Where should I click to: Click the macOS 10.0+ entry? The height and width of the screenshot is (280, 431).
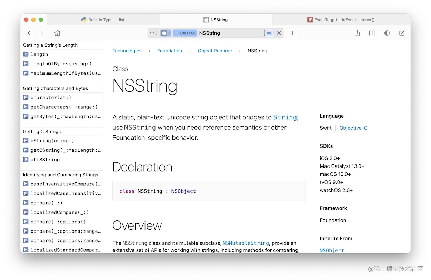click(x=335, y=174)
